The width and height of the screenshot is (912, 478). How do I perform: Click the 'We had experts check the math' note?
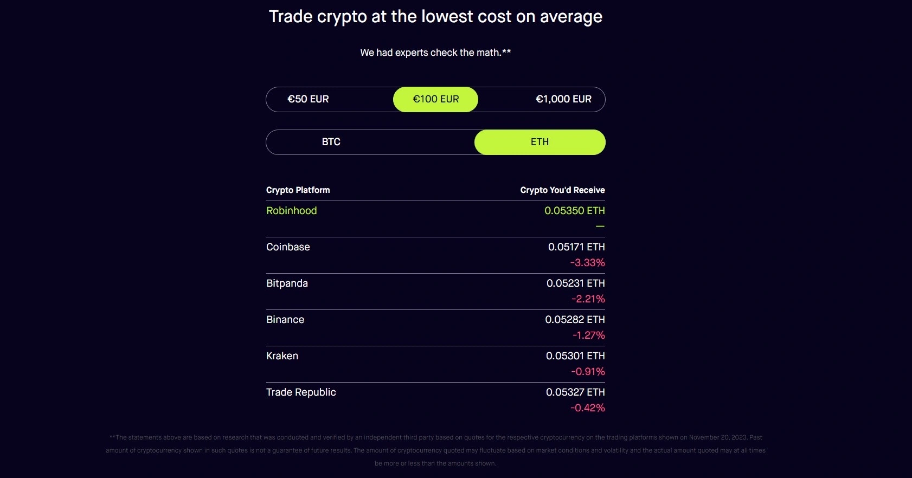point(435,52)
